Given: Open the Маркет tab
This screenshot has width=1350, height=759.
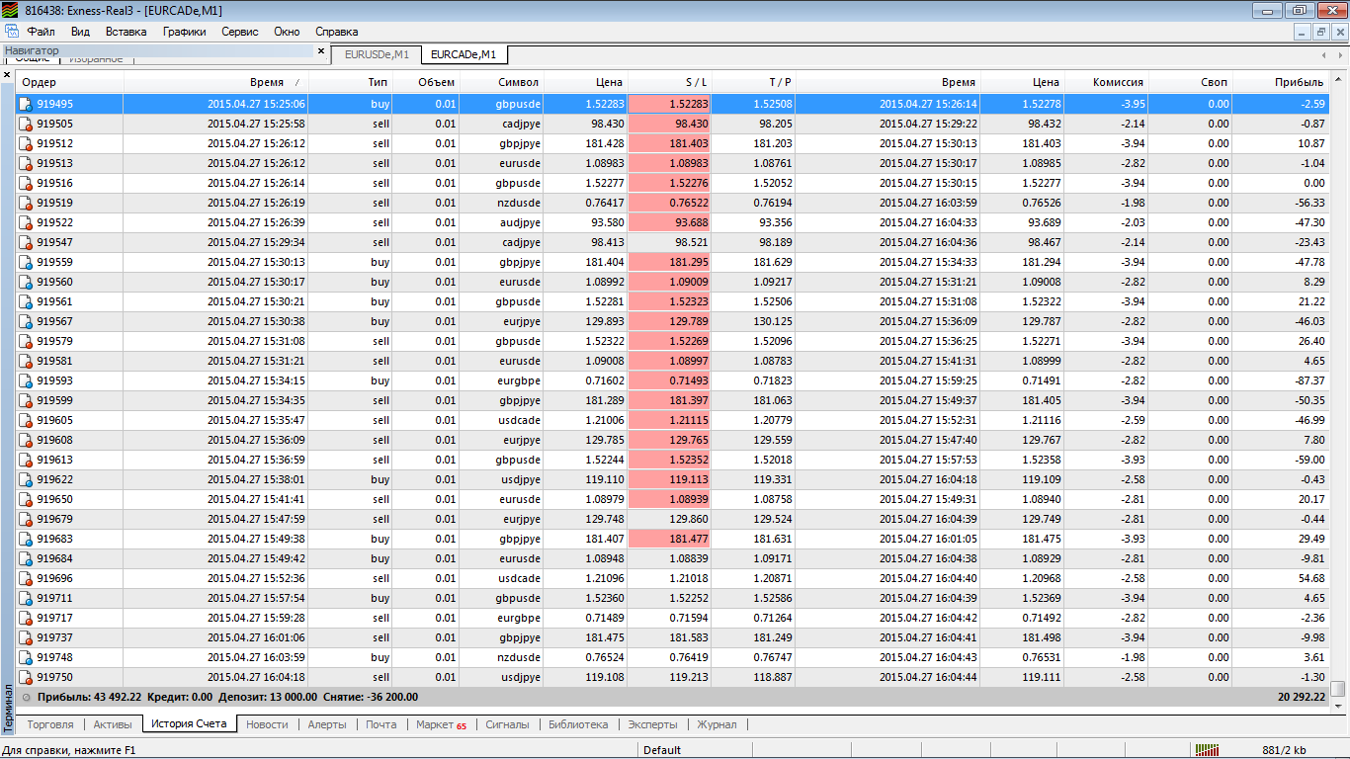Looking at the screenshot, I should point(441,724).
